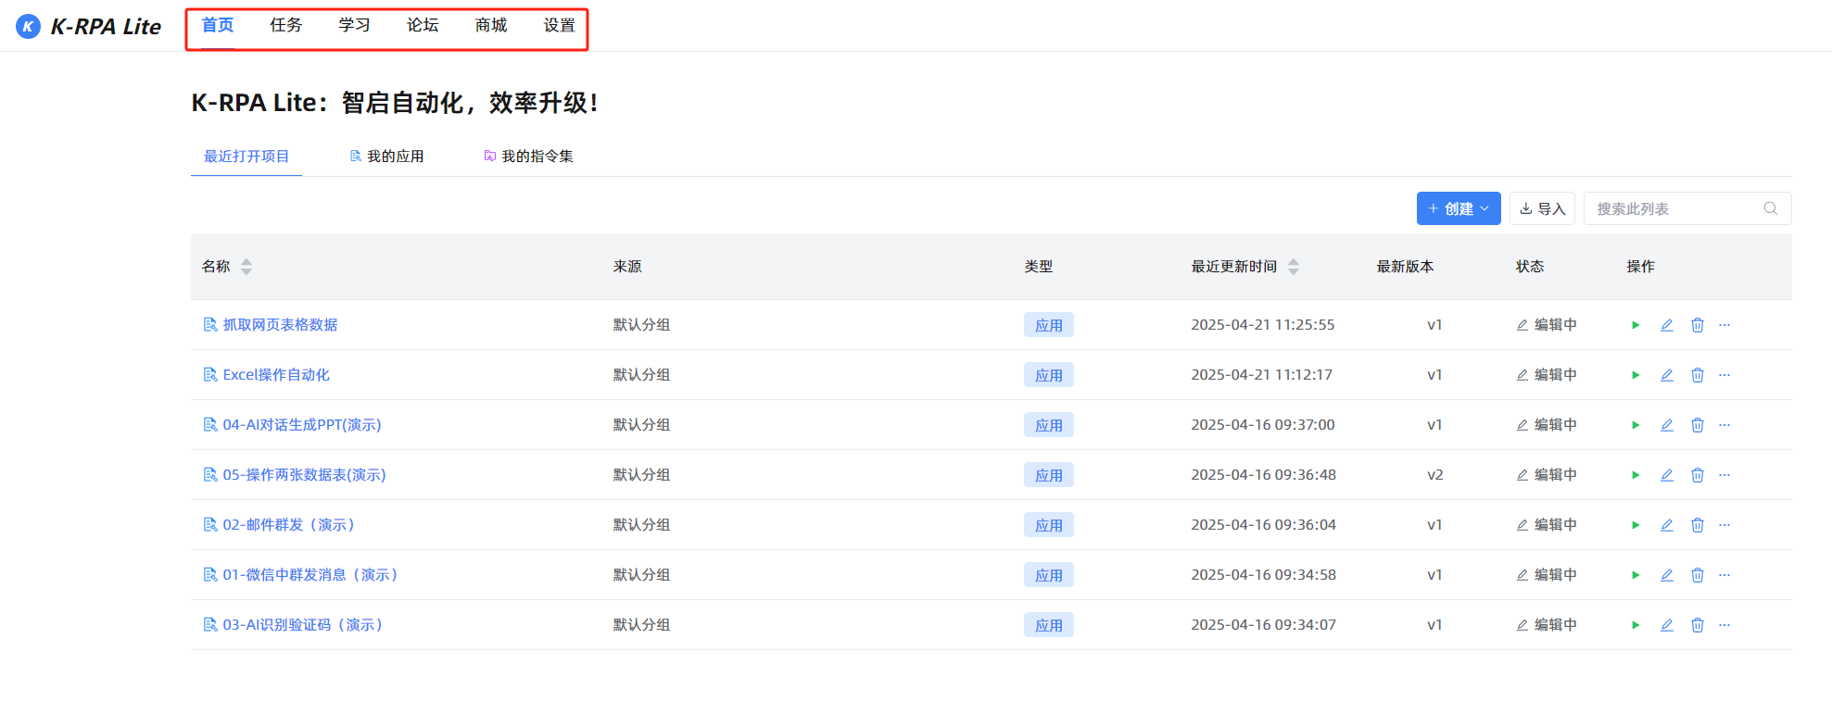Edit the 02-邮件群发（演示）project
This screenshot has height=701, width=1832.
(x=1666, y=525)
